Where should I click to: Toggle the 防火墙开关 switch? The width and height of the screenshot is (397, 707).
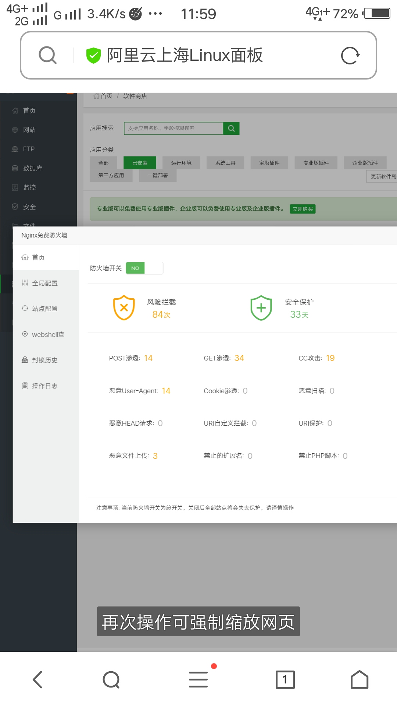(x=144, y=268)
